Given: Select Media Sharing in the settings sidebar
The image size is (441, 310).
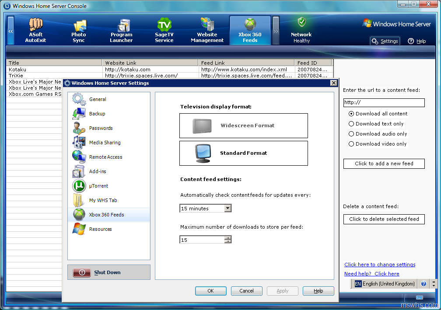Looking at the screenshot, I should [109, 143].
